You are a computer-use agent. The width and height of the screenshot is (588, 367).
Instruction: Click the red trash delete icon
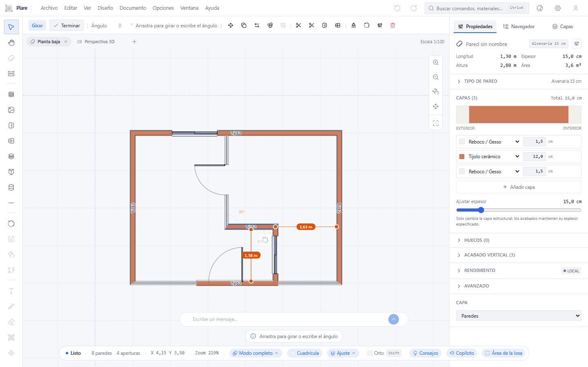click(393, 25)
